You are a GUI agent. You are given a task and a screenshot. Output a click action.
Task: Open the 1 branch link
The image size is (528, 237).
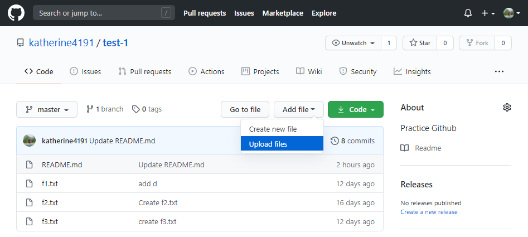coord(105,109)
